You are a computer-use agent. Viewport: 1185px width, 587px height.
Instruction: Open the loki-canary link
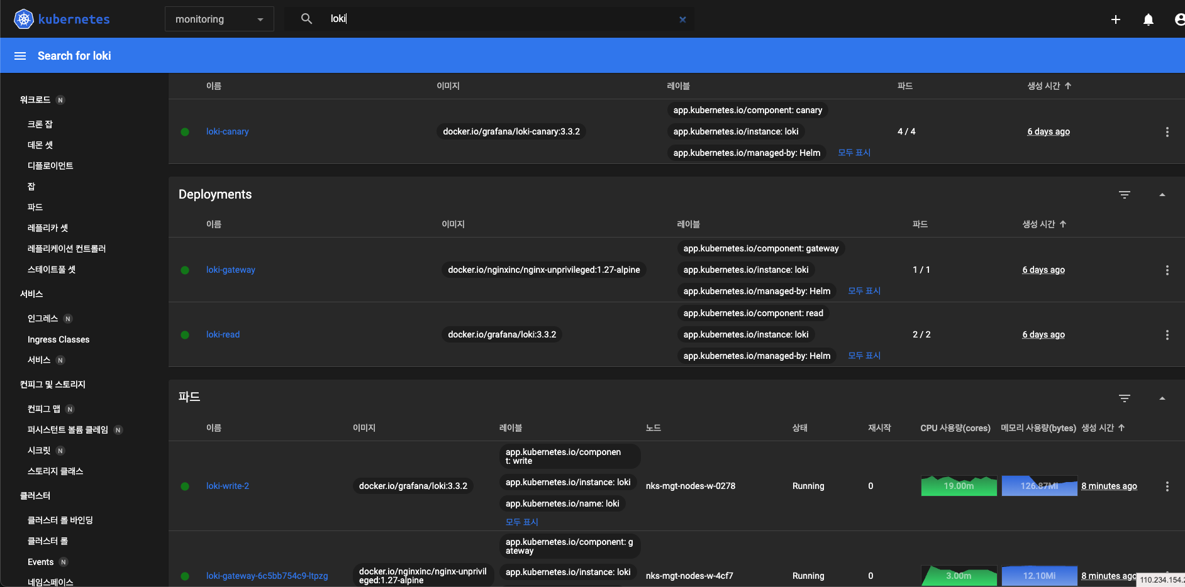click(227, 131)
